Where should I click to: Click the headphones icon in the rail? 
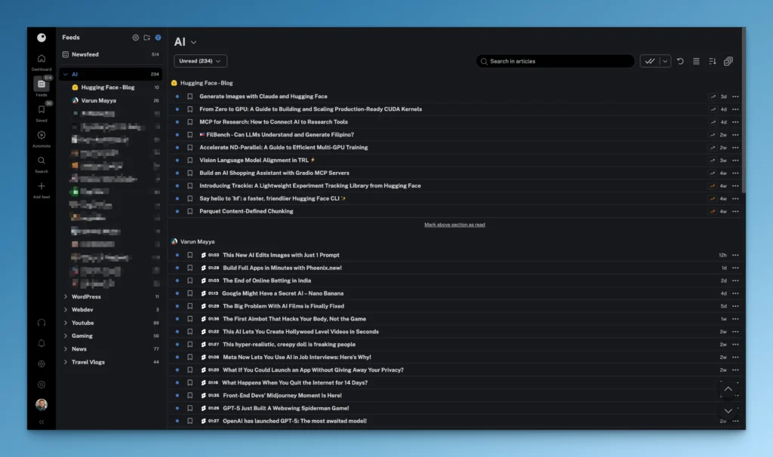pos(42,323)
